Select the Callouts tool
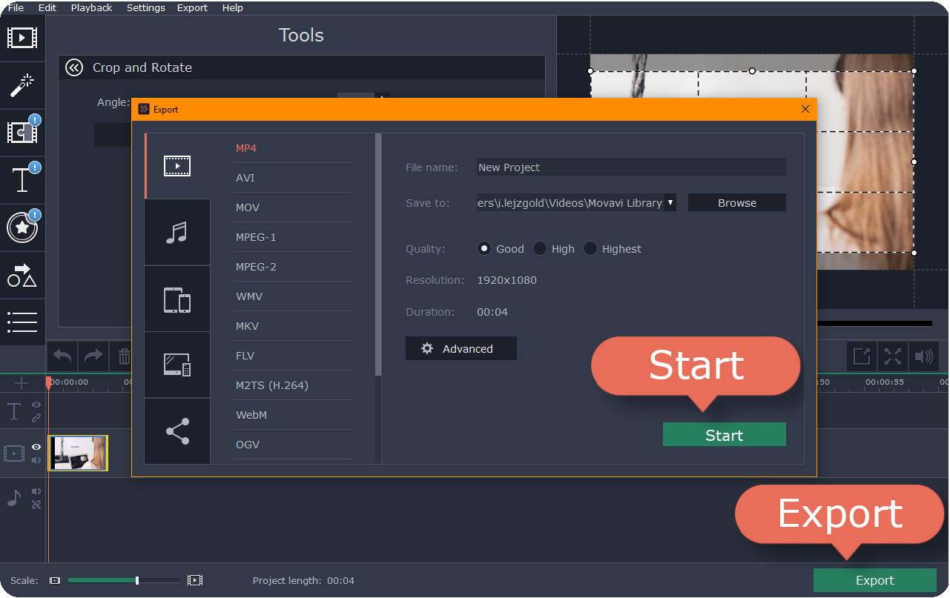The height and width of the screenshot is (598, 950). pyautogui.click(x=22, y=275)
